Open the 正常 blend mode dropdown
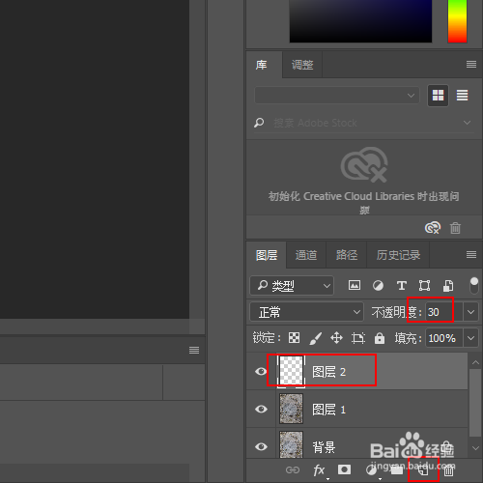Screen dimensions: 483x483 coord(307,312)
